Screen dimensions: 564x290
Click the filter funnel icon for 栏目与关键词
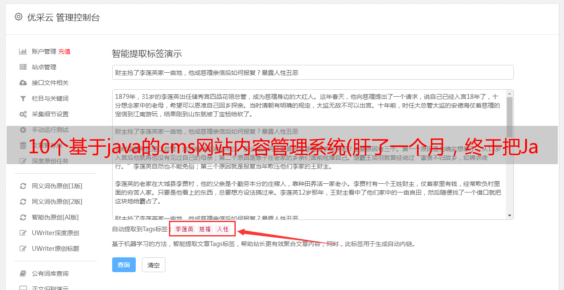tap(23, 98)
